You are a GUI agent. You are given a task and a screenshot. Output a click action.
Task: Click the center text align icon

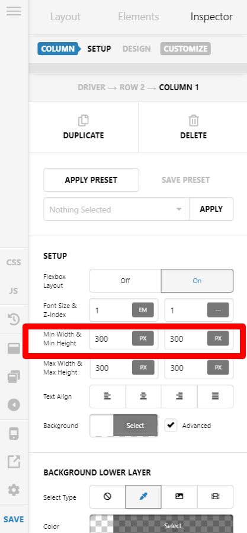click(x=143, y=396)
